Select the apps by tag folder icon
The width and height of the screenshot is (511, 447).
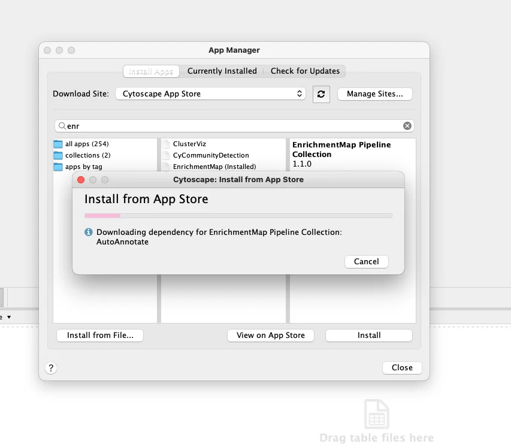(x=58, y=167)
